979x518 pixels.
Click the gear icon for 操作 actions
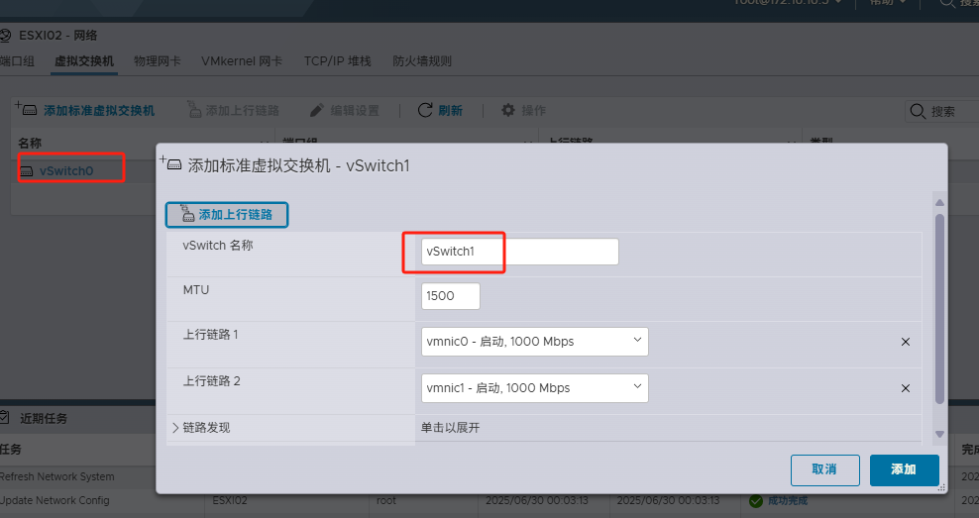[508, 110]
